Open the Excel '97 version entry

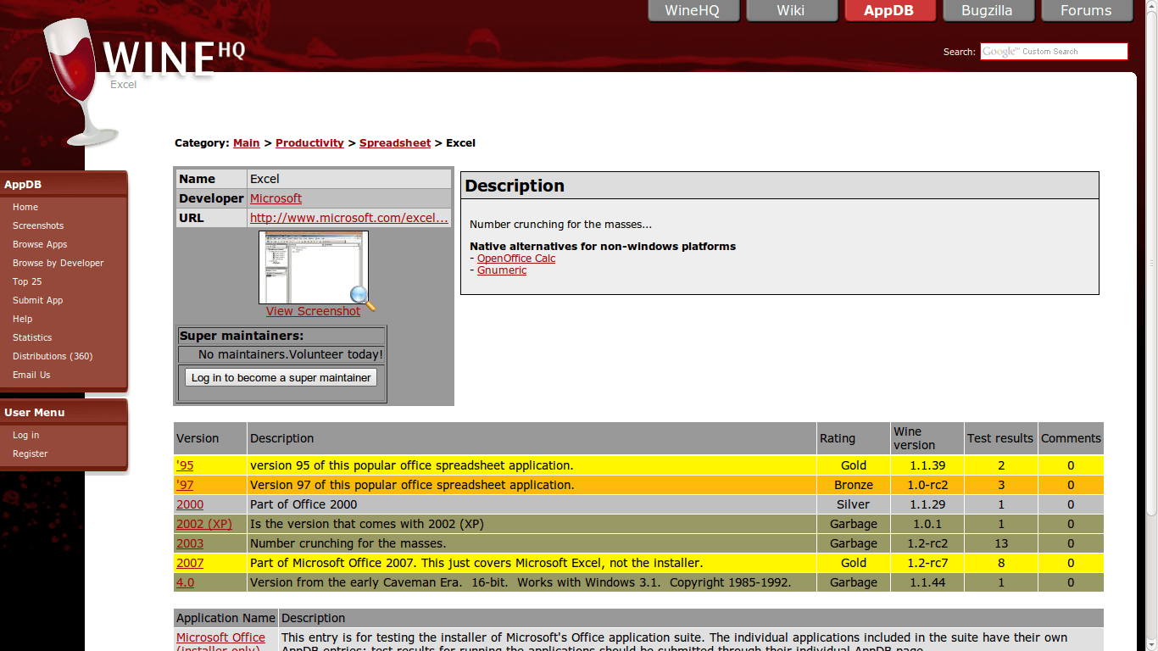pyautogui.click(x=185, y=485)
